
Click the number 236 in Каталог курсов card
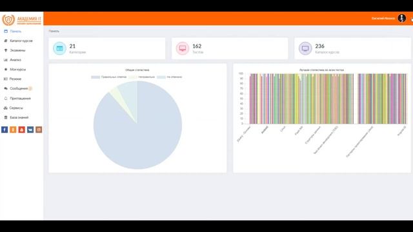[x=320, y=46]
